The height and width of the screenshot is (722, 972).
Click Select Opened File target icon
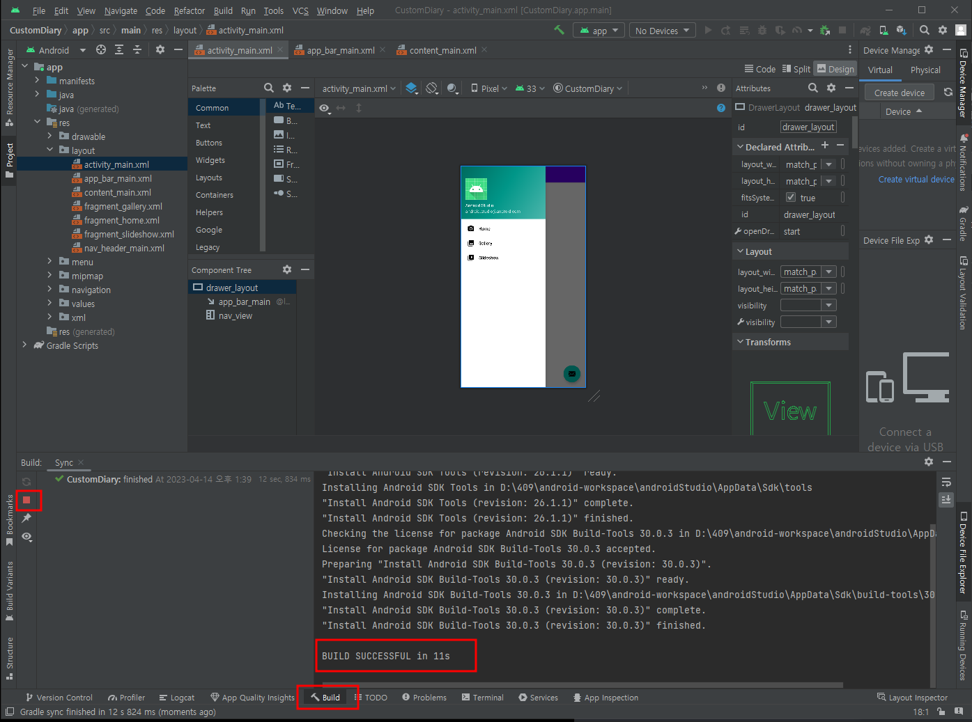tap(101, 49)
